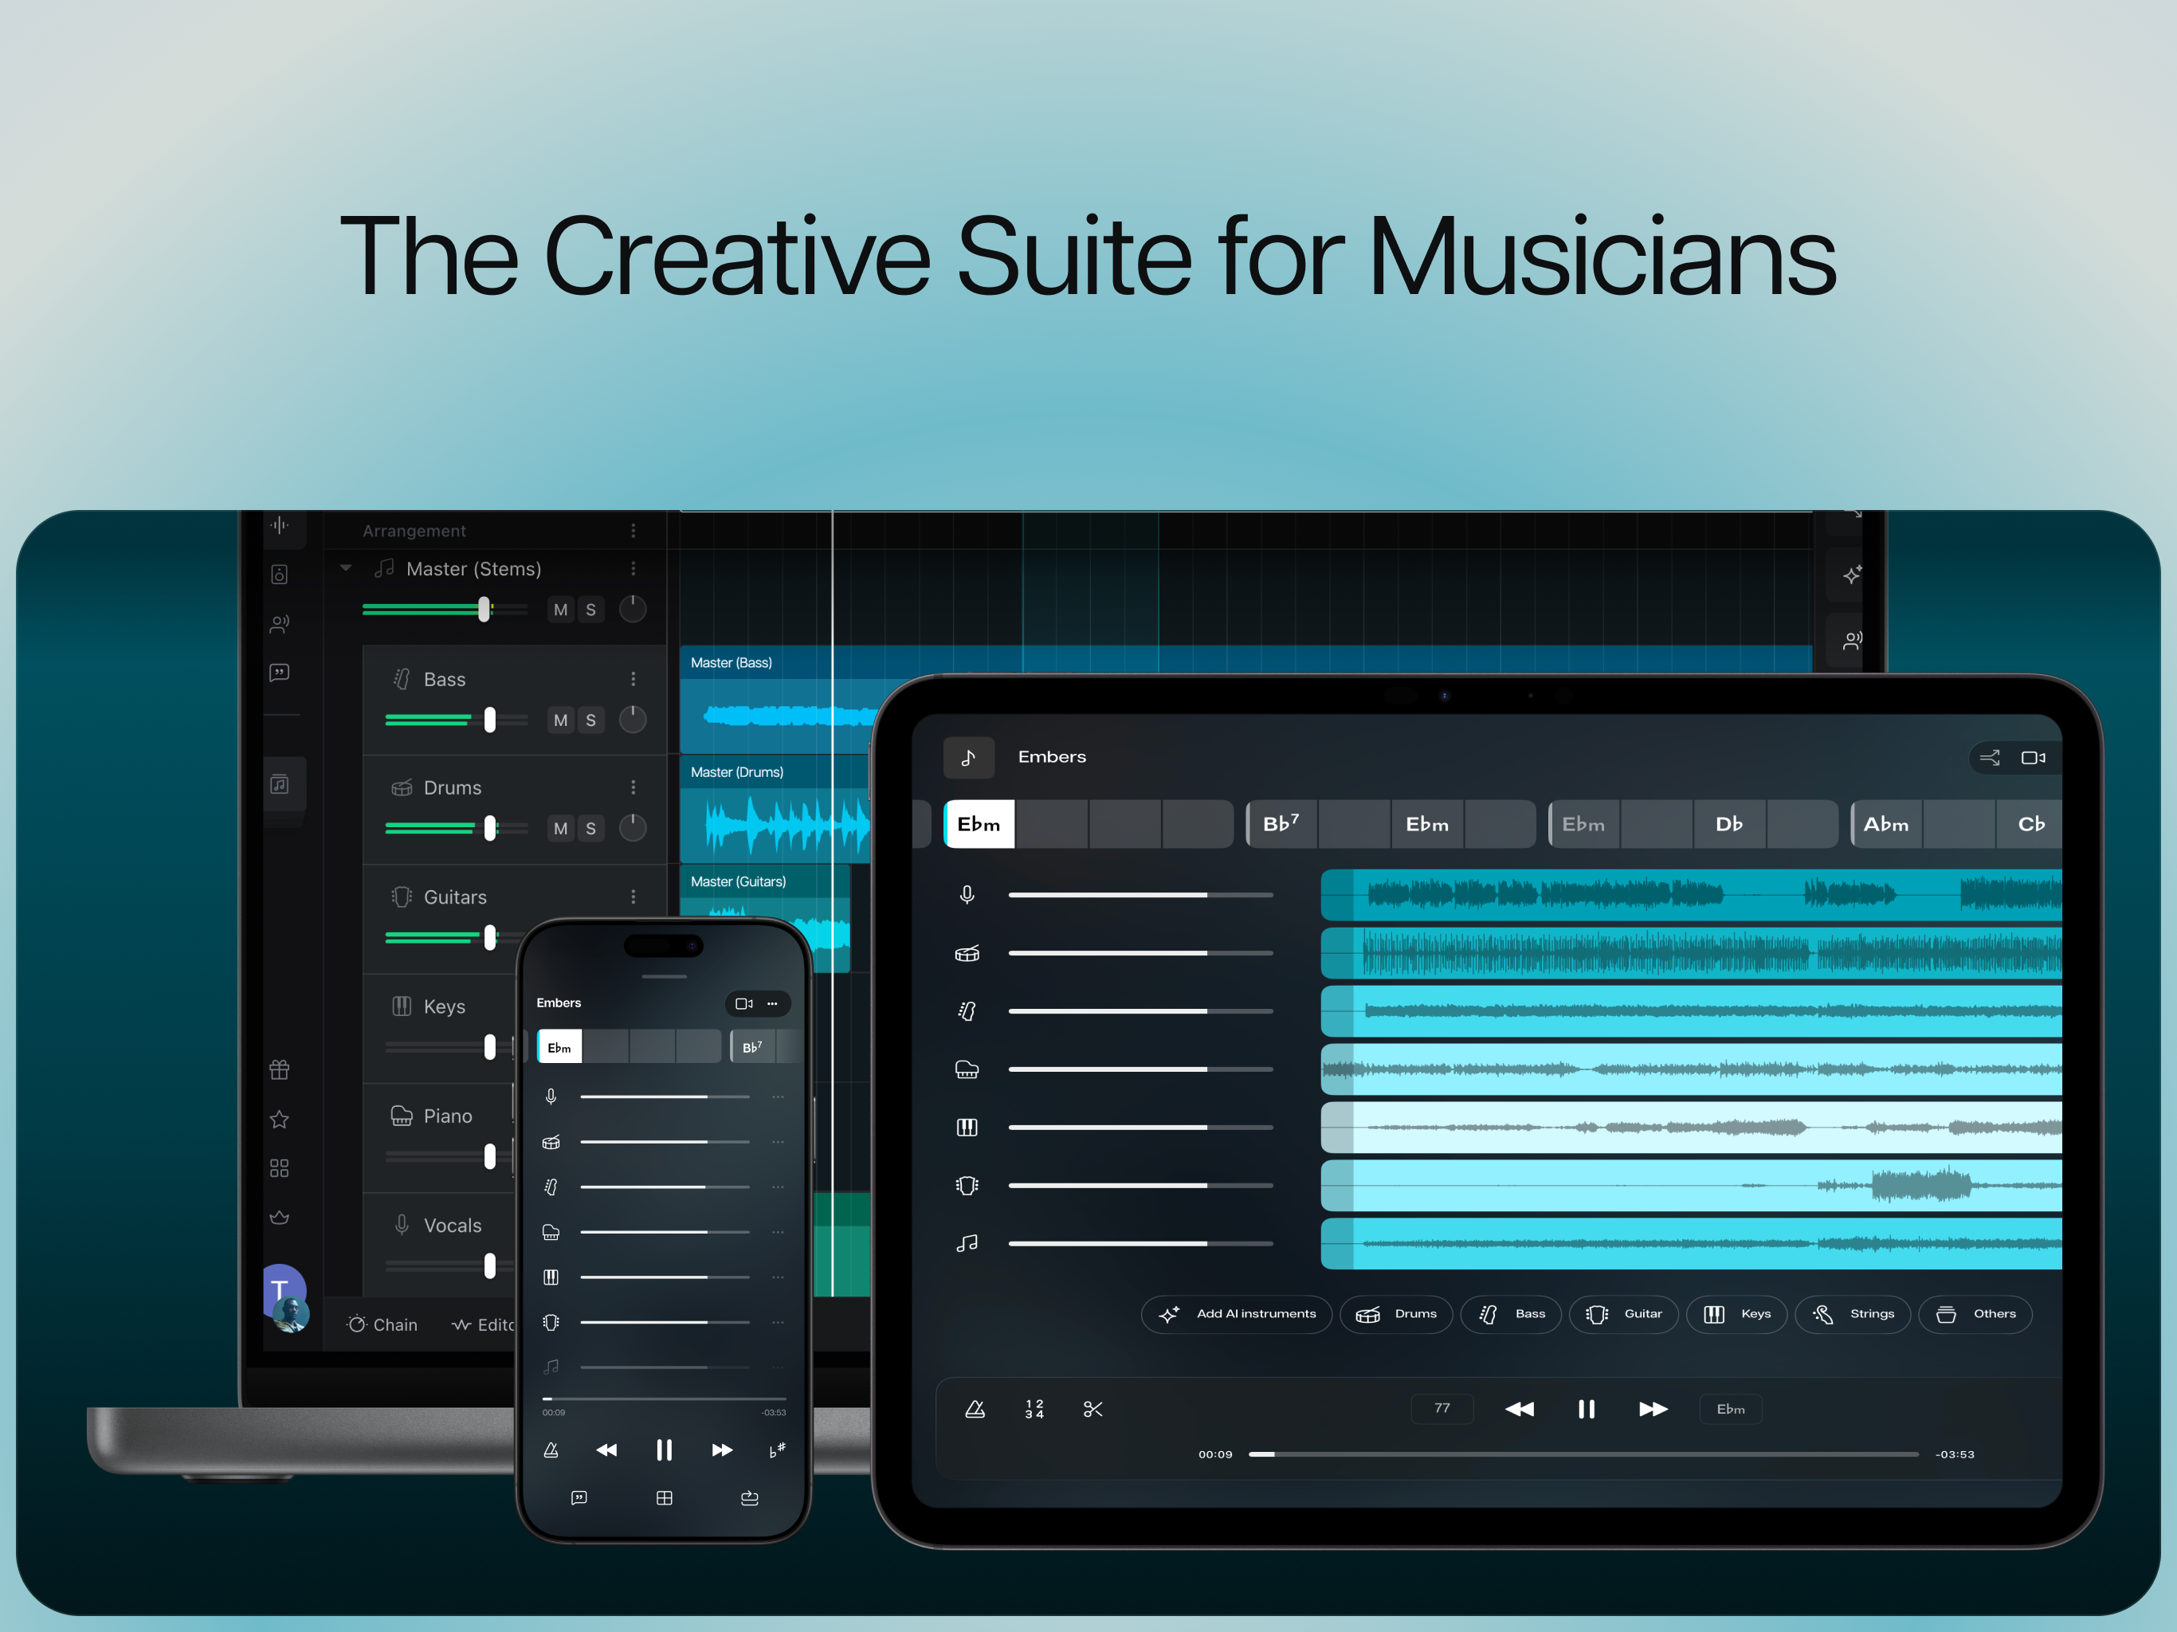The image size is (2177, 1632).
Task: Click the metronome icon in tablet transport bar
Action: 975,1409
